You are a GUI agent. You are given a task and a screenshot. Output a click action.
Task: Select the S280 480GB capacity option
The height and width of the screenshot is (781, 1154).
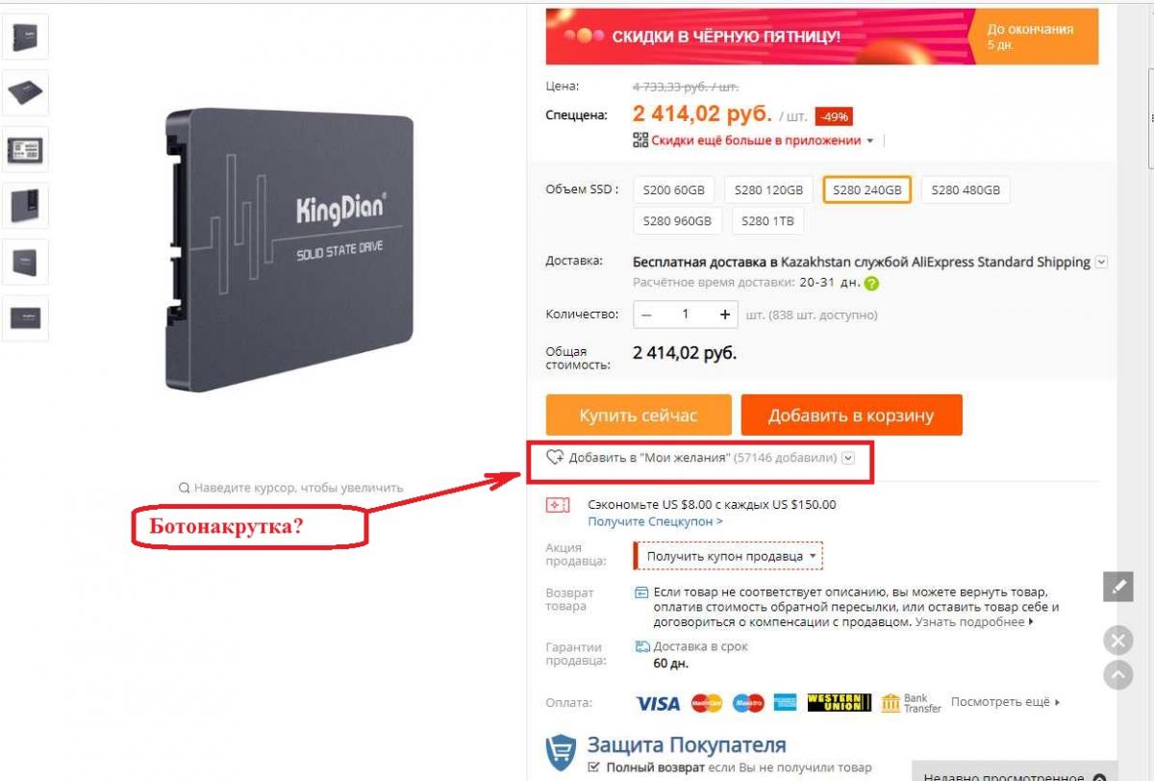tap(966, 190)
